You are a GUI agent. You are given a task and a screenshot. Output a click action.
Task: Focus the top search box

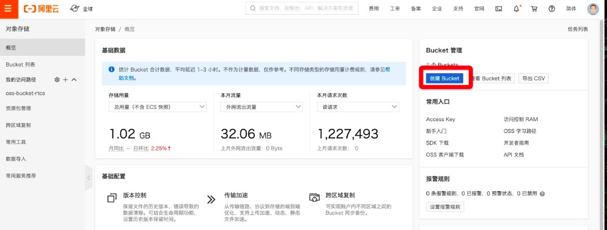(302, 8)
